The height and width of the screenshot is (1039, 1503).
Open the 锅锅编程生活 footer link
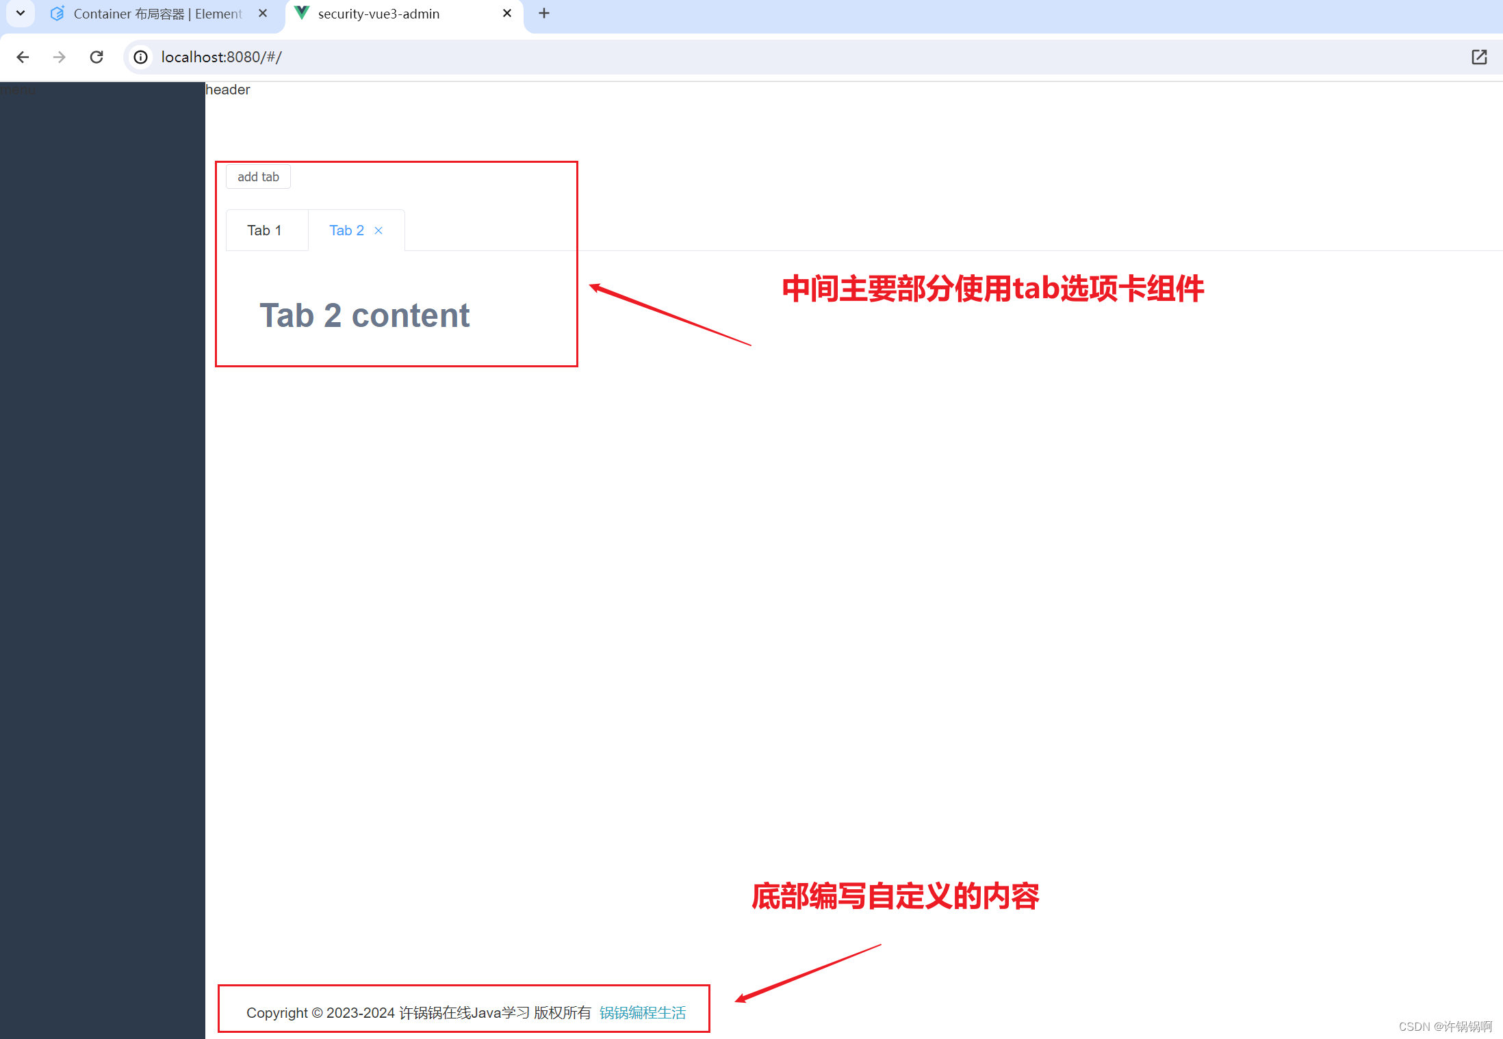(x=643, y=1012)
